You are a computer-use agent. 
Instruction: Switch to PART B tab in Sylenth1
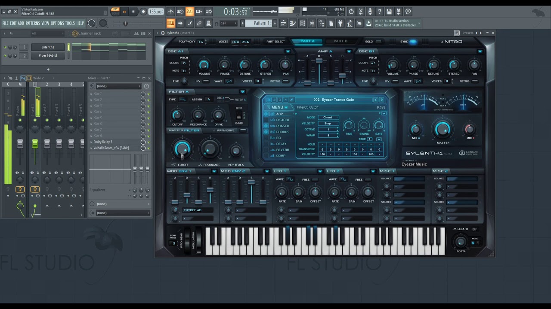(340, 41)
